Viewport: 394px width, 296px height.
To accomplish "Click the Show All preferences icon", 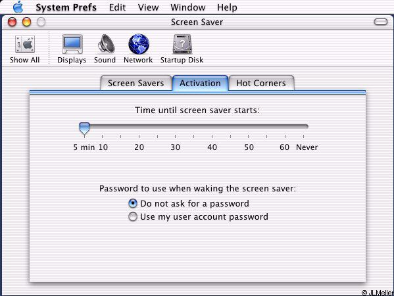I will coord(24,49).
